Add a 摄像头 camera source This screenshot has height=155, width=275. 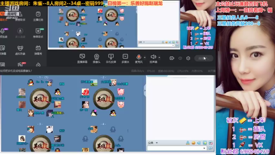(97, 58)
